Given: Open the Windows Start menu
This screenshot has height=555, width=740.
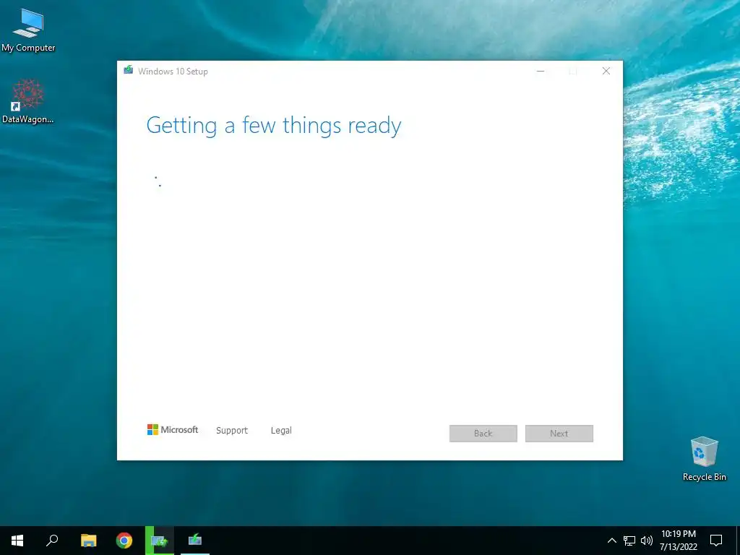Looking at the screenshot, I should (17, 541).
